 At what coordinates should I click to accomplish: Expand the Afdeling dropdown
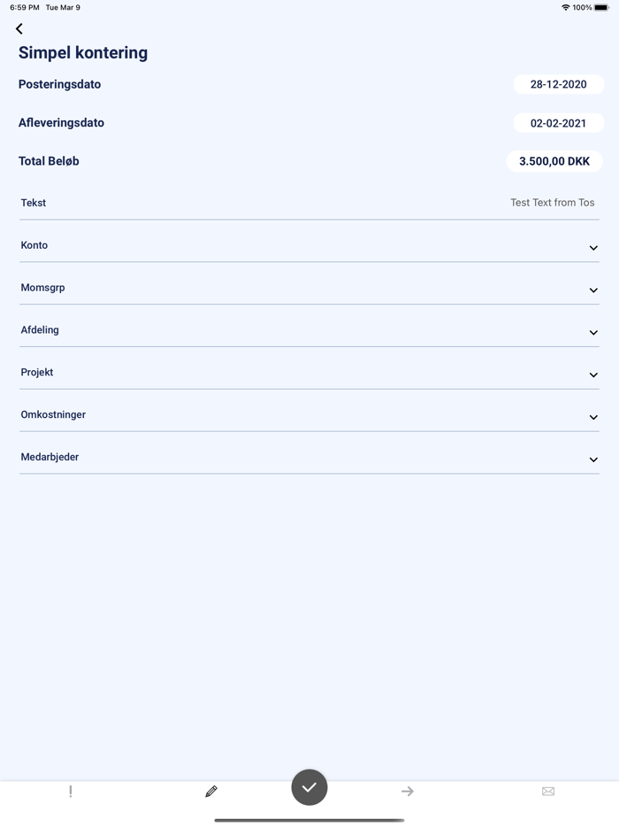coord(592,333)
